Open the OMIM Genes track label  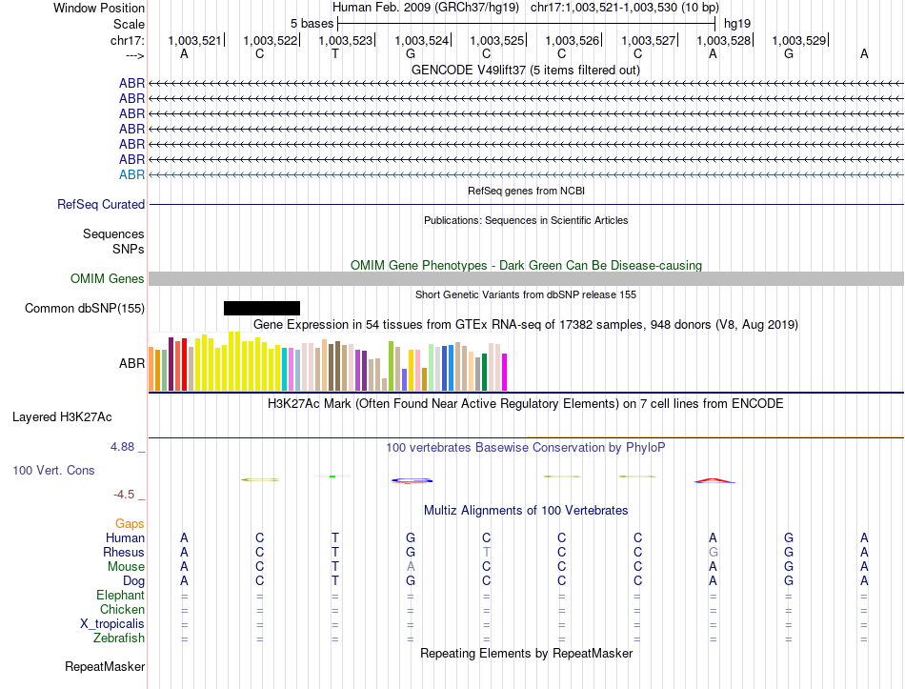coord(108,279)
